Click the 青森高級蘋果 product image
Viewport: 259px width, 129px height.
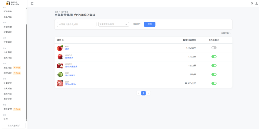pyautogui.click(x=60, y=66)
